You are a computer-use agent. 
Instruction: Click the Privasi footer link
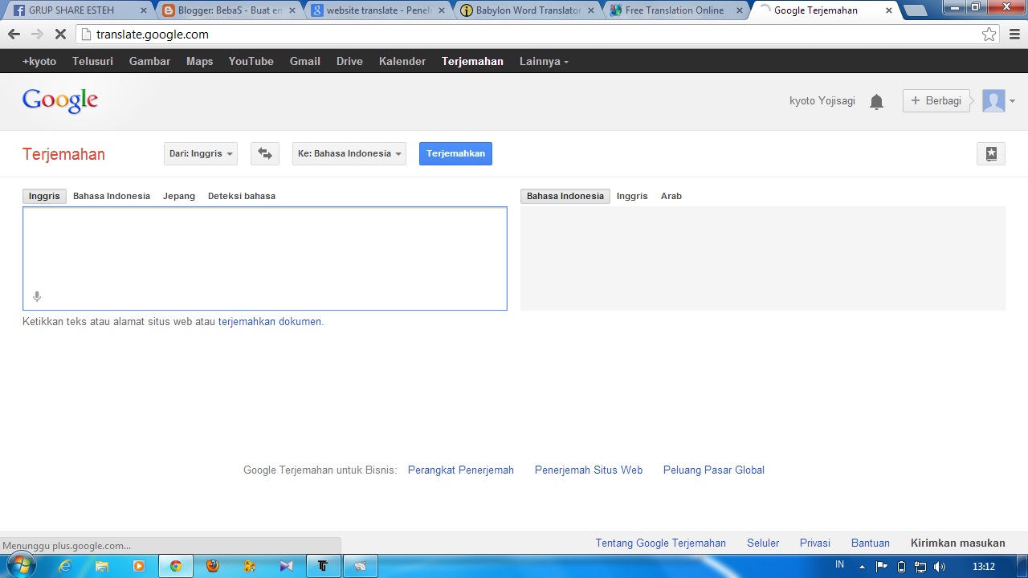point(815,543)
